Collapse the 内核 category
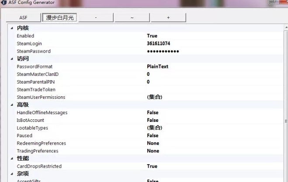Viewport: 288px width, 182px height. [12, 28]
